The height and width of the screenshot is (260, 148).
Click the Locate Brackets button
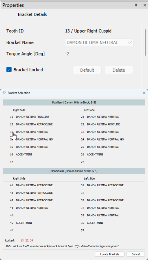coord(110,254)
